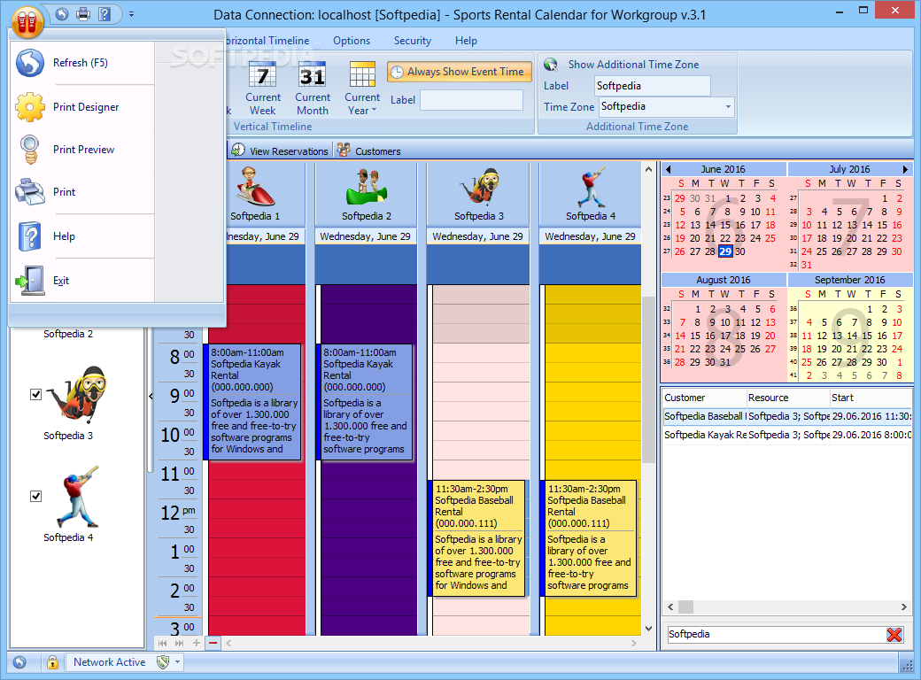Click the quick access help icon

[x=104, y=14]
